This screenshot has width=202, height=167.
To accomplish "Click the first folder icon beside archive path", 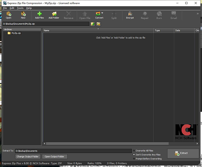I will 93,24.
